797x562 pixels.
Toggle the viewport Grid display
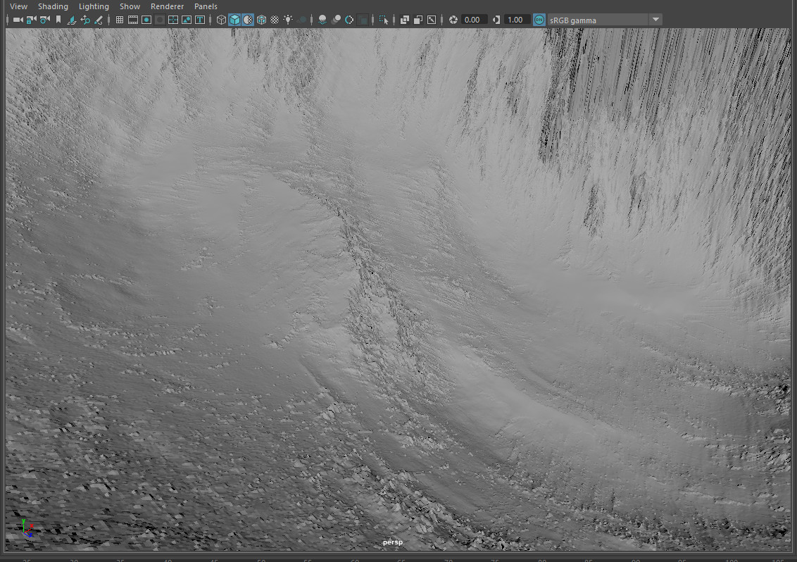(120, 20)
